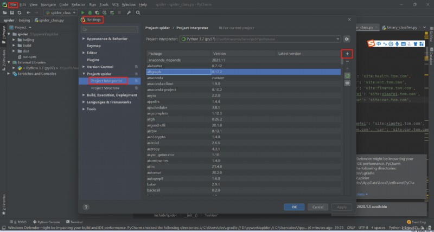Click the Synchronize refresh toolbar icon

[20, 12]
